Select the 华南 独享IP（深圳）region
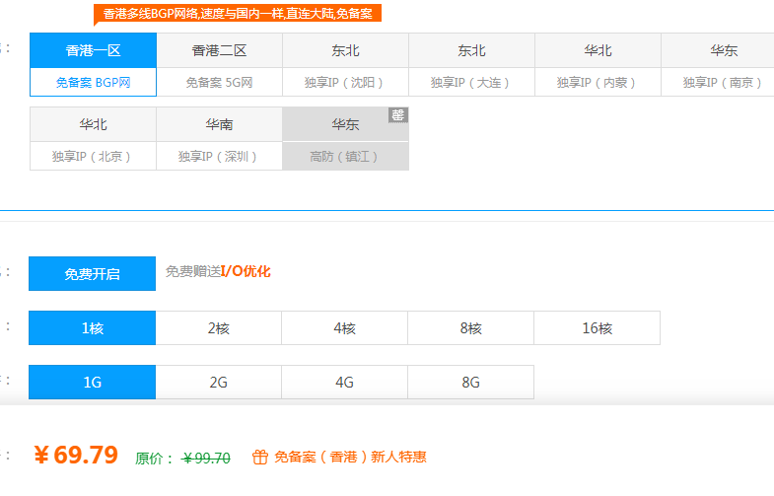The height and width of the screenshot is (496, 774). [x=219, y=139]
